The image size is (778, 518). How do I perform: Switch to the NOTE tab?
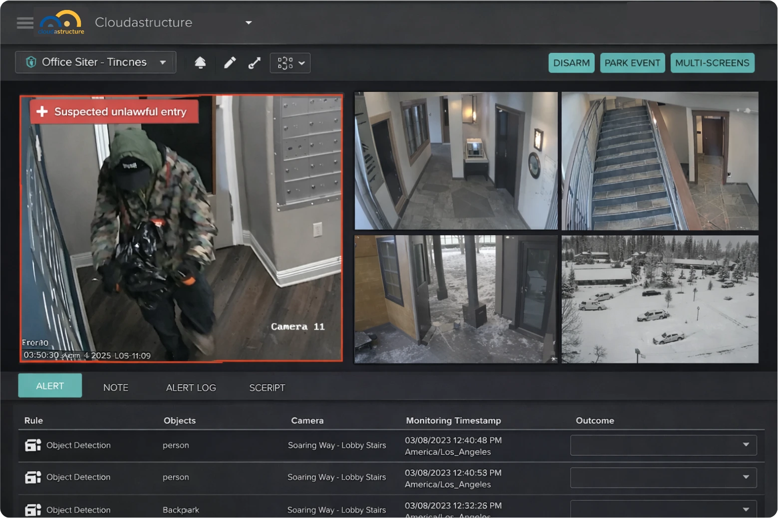point(116,388)
